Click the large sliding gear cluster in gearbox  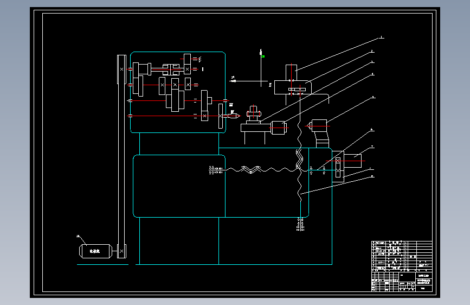click(175, 100)
